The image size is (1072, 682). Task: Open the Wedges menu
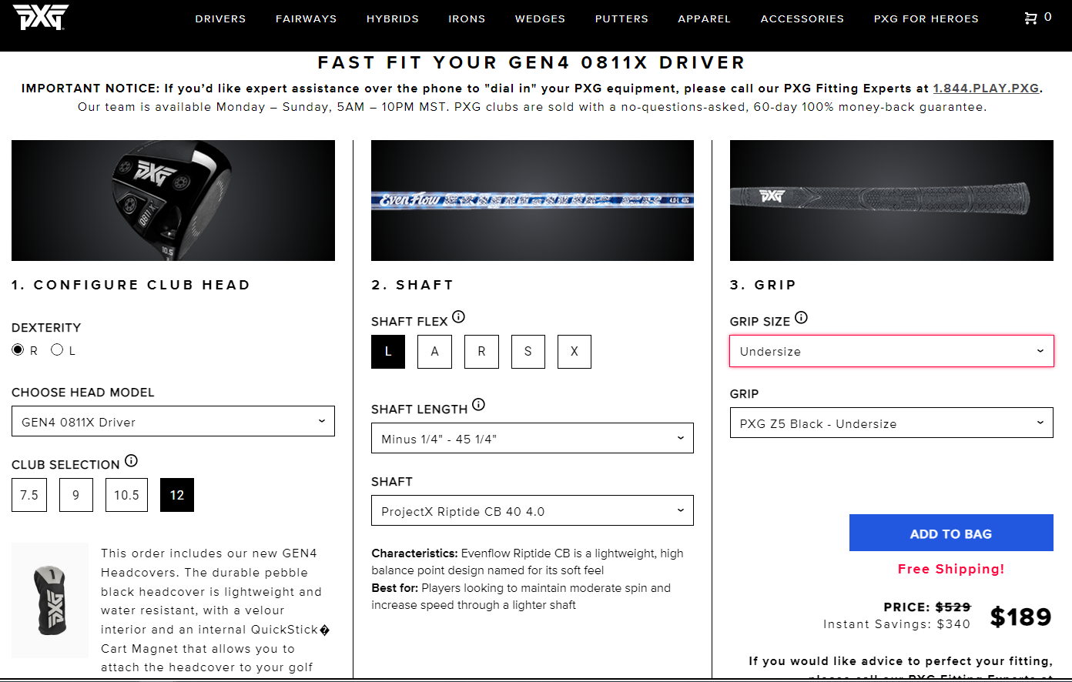tap(541, 18)
